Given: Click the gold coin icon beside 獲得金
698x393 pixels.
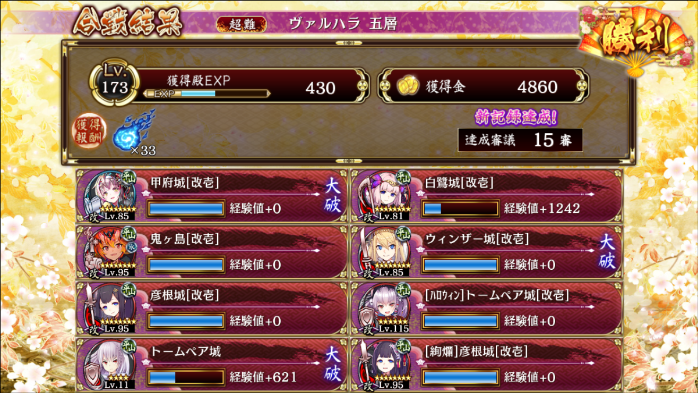Looking at the screenshot, I should tap(407, 86).
